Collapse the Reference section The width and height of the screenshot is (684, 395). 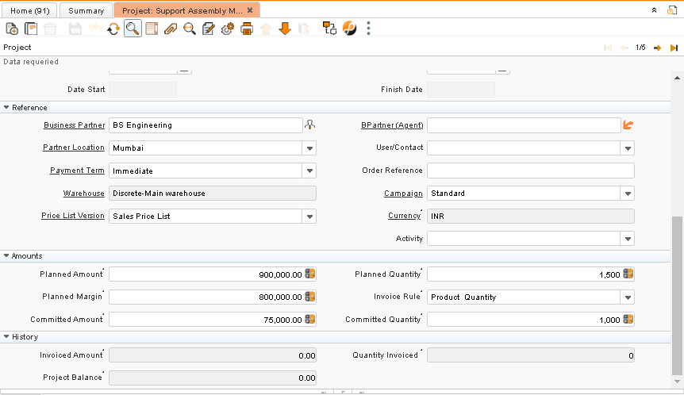pyautogui.click(x=6, y=107)
